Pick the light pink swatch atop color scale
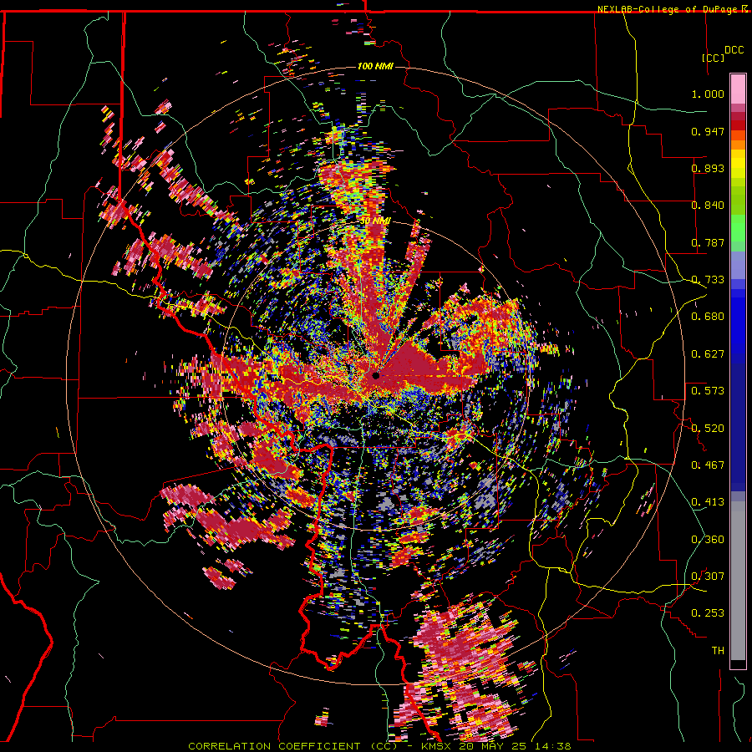Viewport: 752px width, 752px height. (x=738, y=89)
